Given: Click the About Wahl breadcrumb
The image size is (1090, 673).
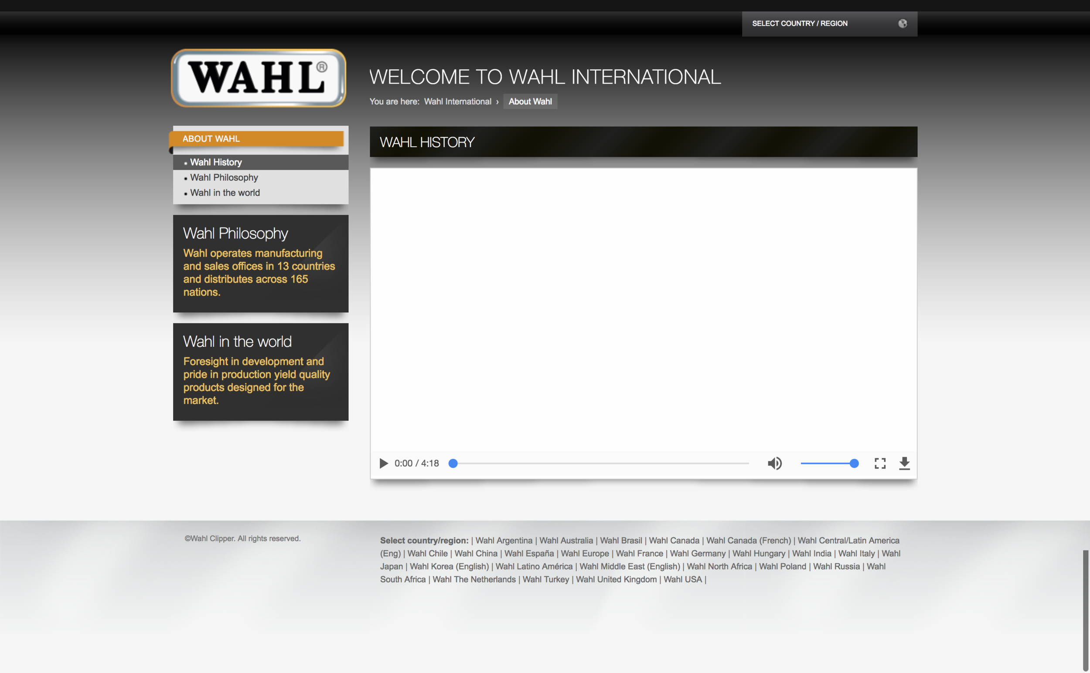Looking at the screenshot, I should pyautogui.click(x=530, y=101).
